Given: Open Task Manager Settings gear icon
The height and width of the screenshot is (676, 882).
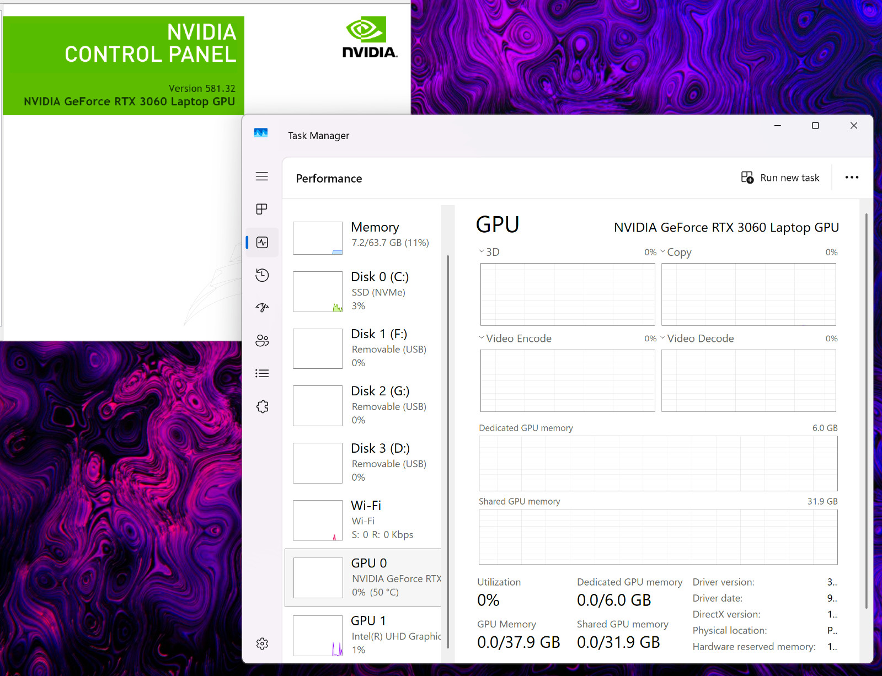Looking at the screenshot, I should (262, 643).
